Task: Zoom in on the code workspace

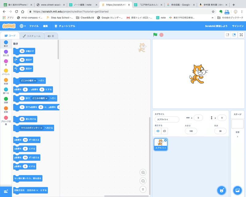Action: point(143,172)
